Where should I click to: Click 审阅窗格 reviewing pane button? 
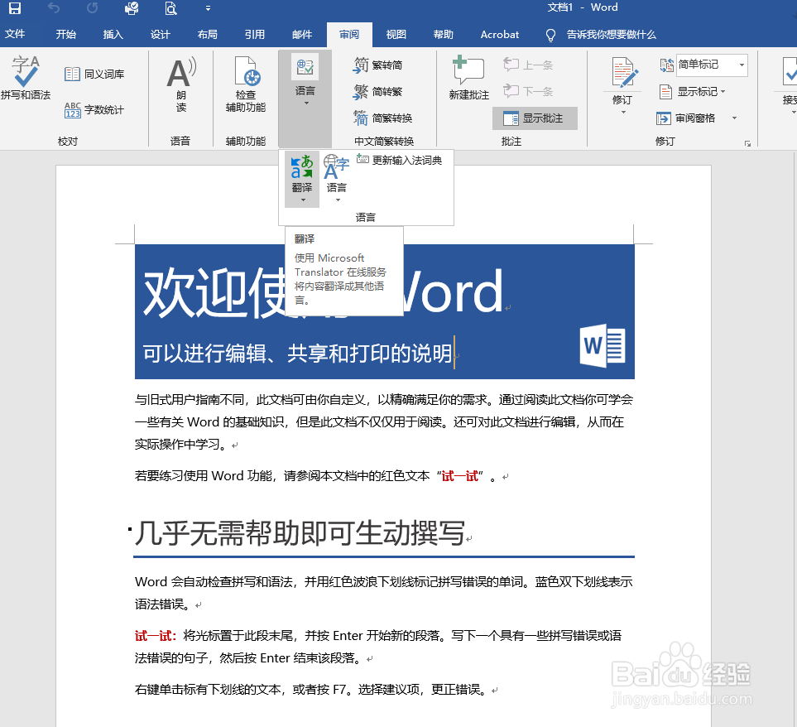pos(686,118)
